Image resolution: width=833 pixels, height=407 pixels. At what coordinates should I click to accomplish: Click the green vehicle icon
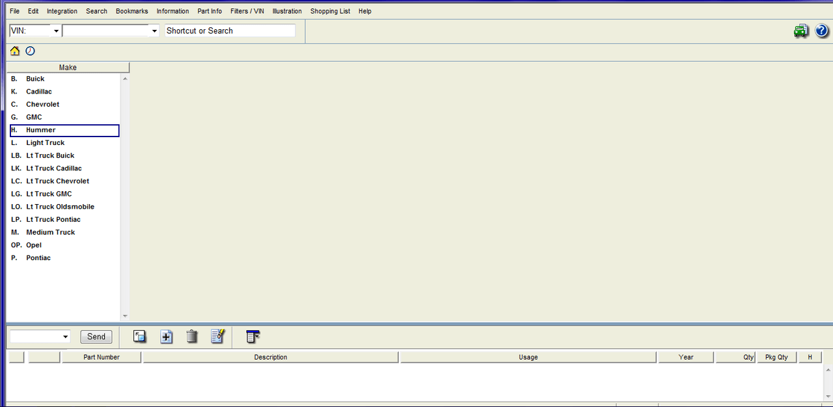tap(800, 31)
